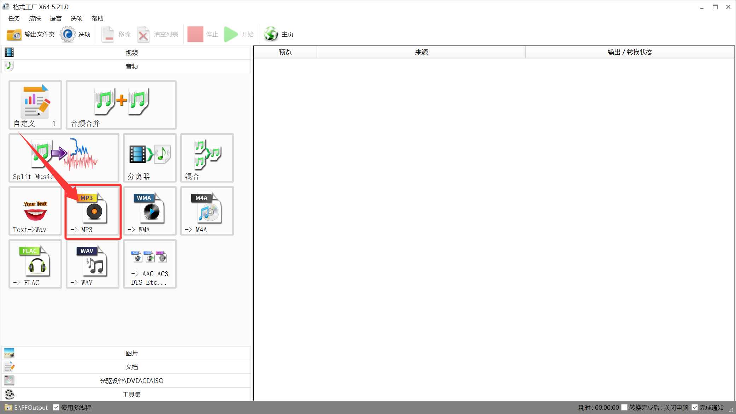Open the 分离器 separator tool
The height and width of the screenshot is (414, 736).
pyautogui.click(x=150, y=158)
